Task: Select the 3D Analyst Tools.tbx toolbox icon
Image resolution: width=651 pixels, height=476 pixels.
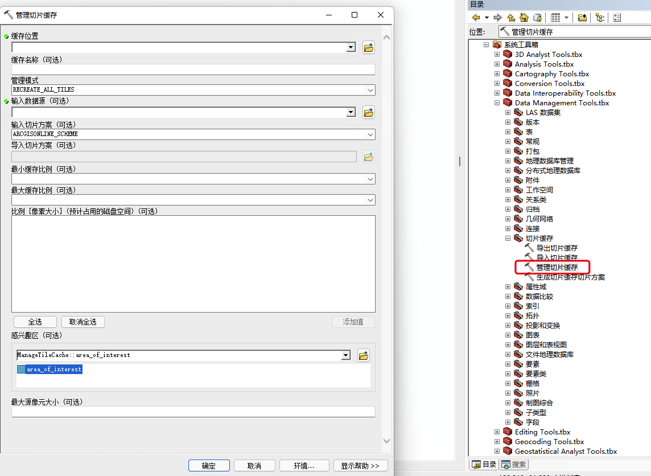Action: coord(508,54)
